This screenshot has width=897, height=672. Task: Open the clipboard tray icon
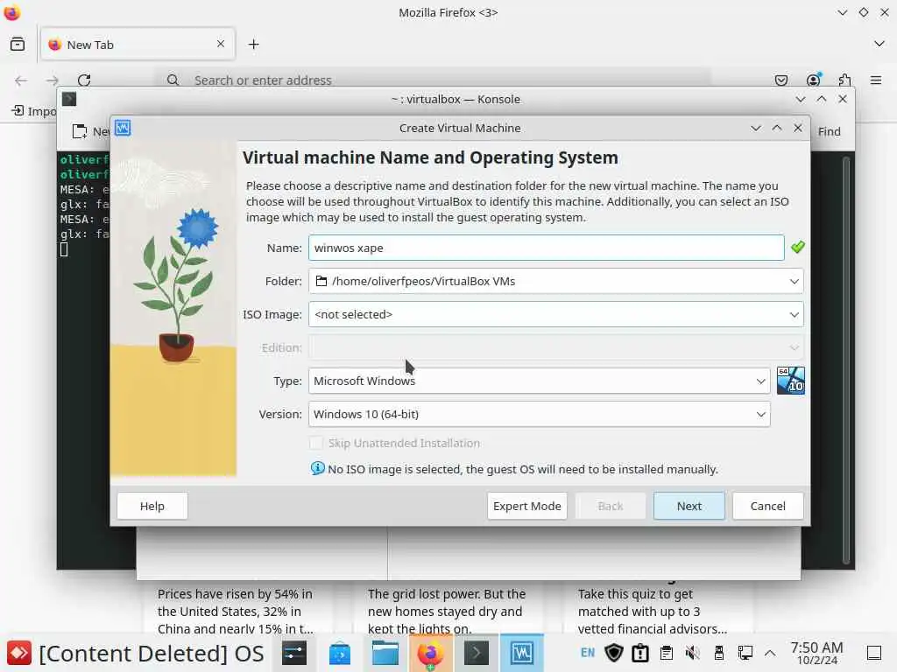pos(667,653)
